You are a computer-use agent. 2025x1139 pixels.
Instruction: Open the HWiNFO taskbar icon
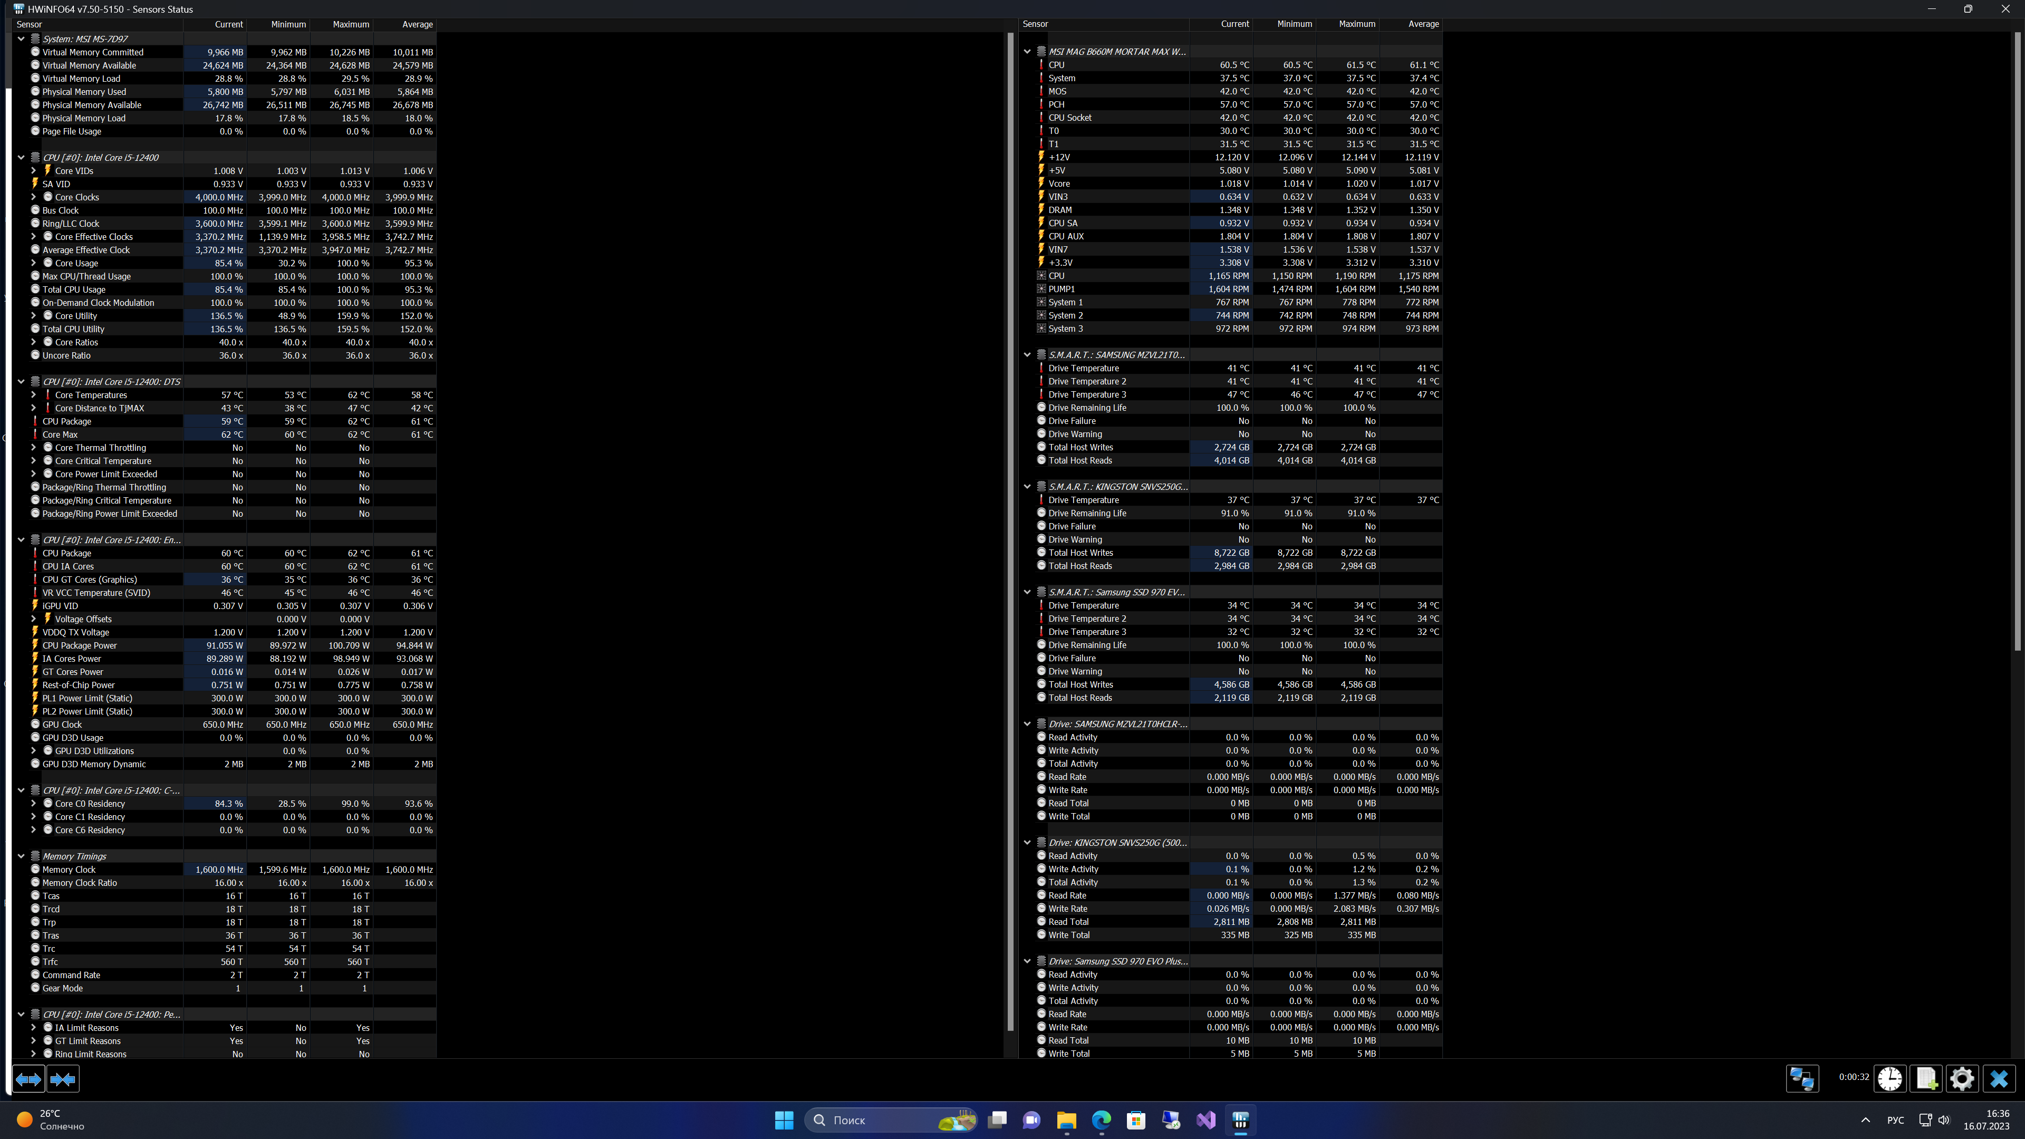(x=1240, y=1120)
